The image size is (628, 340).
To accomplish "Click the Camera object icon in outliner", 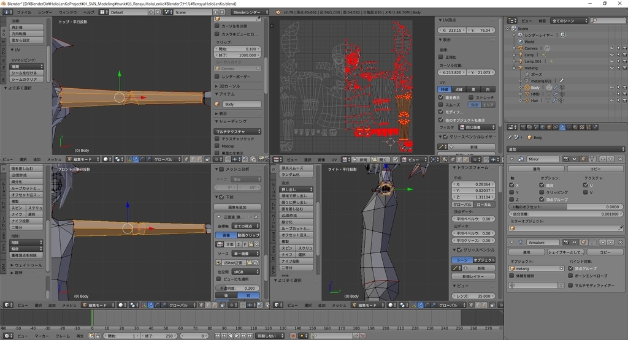I will (521, 48).
